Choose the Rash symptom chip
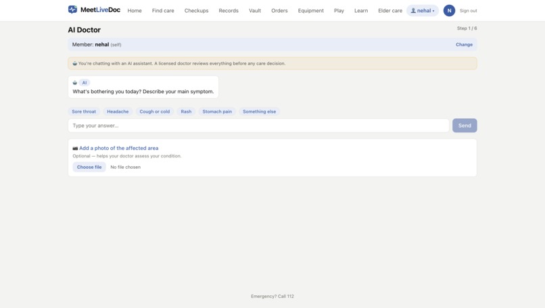The image size is (545, 308). (186, 111)
